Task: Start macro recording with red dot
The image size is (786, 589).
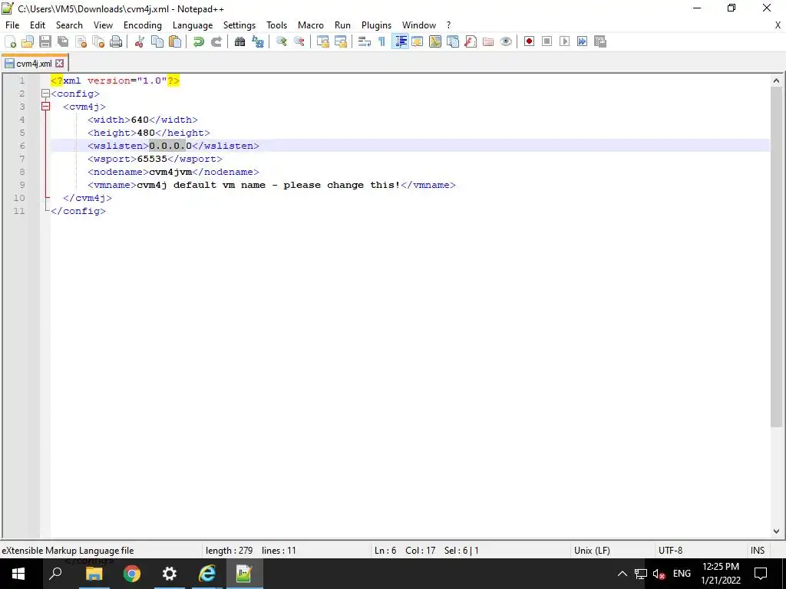Action: 529,41
